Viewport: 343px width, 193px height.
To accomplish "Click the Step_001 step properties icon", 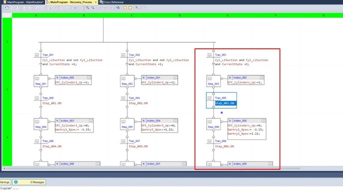I will (x=37, y=78).
